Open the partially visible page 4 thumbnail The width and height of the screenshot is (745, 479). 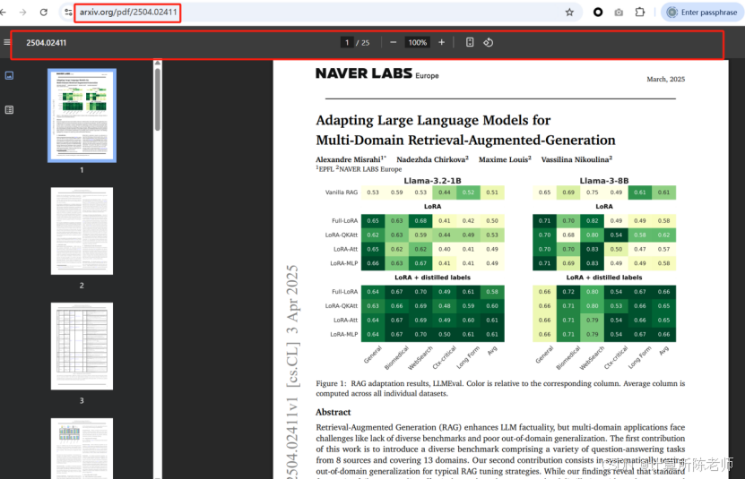(82, 449)
